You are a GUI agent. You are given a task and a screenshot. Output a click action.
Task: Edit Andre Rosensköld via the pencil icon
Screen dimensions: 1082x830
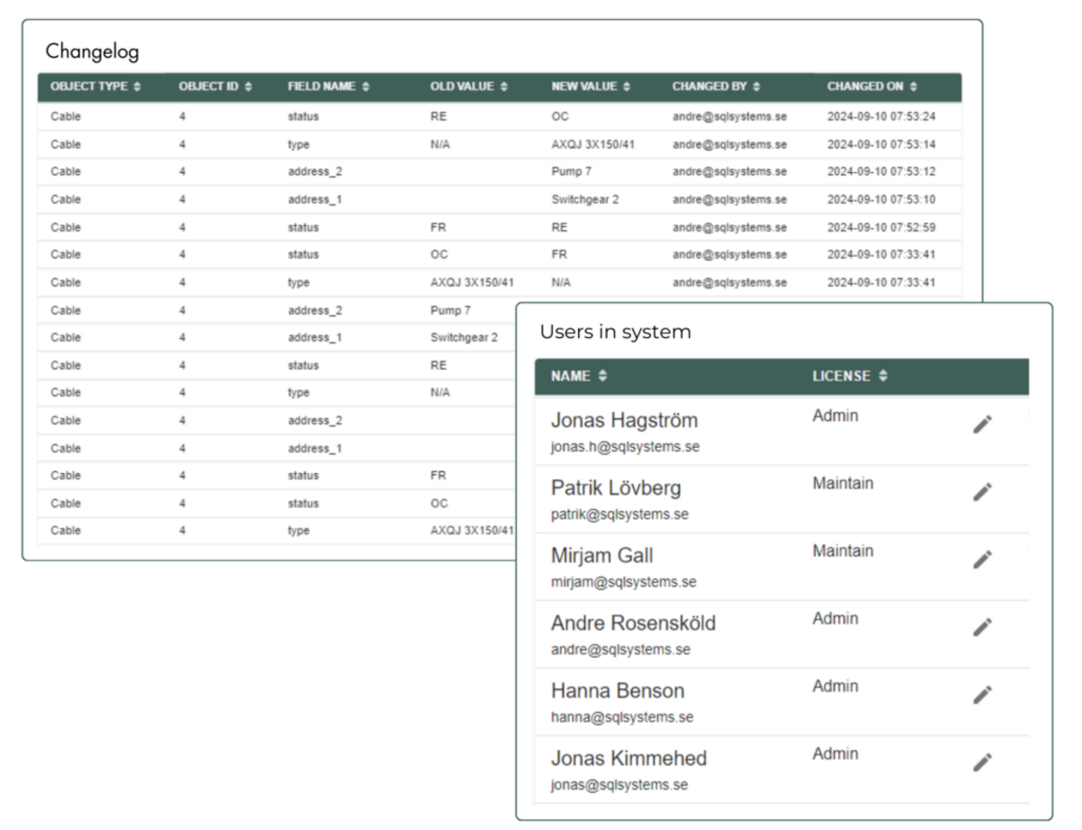click(x=982, y=627)
